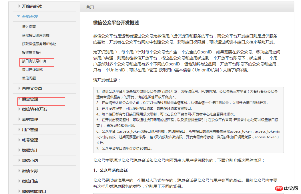The image size is (301, 194).
Task: Collapse the 开始开发 sidebar section
Action: 31,17
